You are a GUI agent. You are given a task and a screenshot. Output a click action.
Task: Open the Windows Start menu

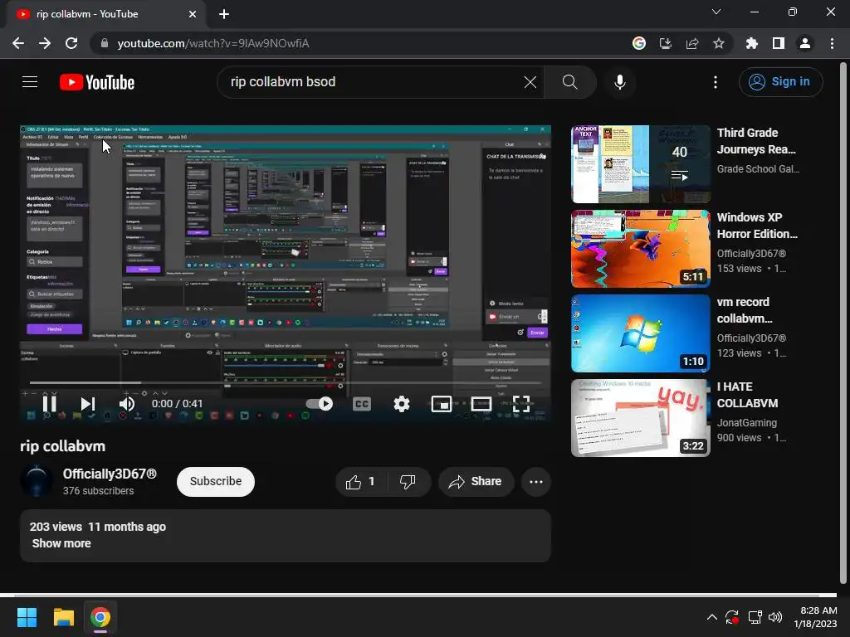tap(27, 617)
